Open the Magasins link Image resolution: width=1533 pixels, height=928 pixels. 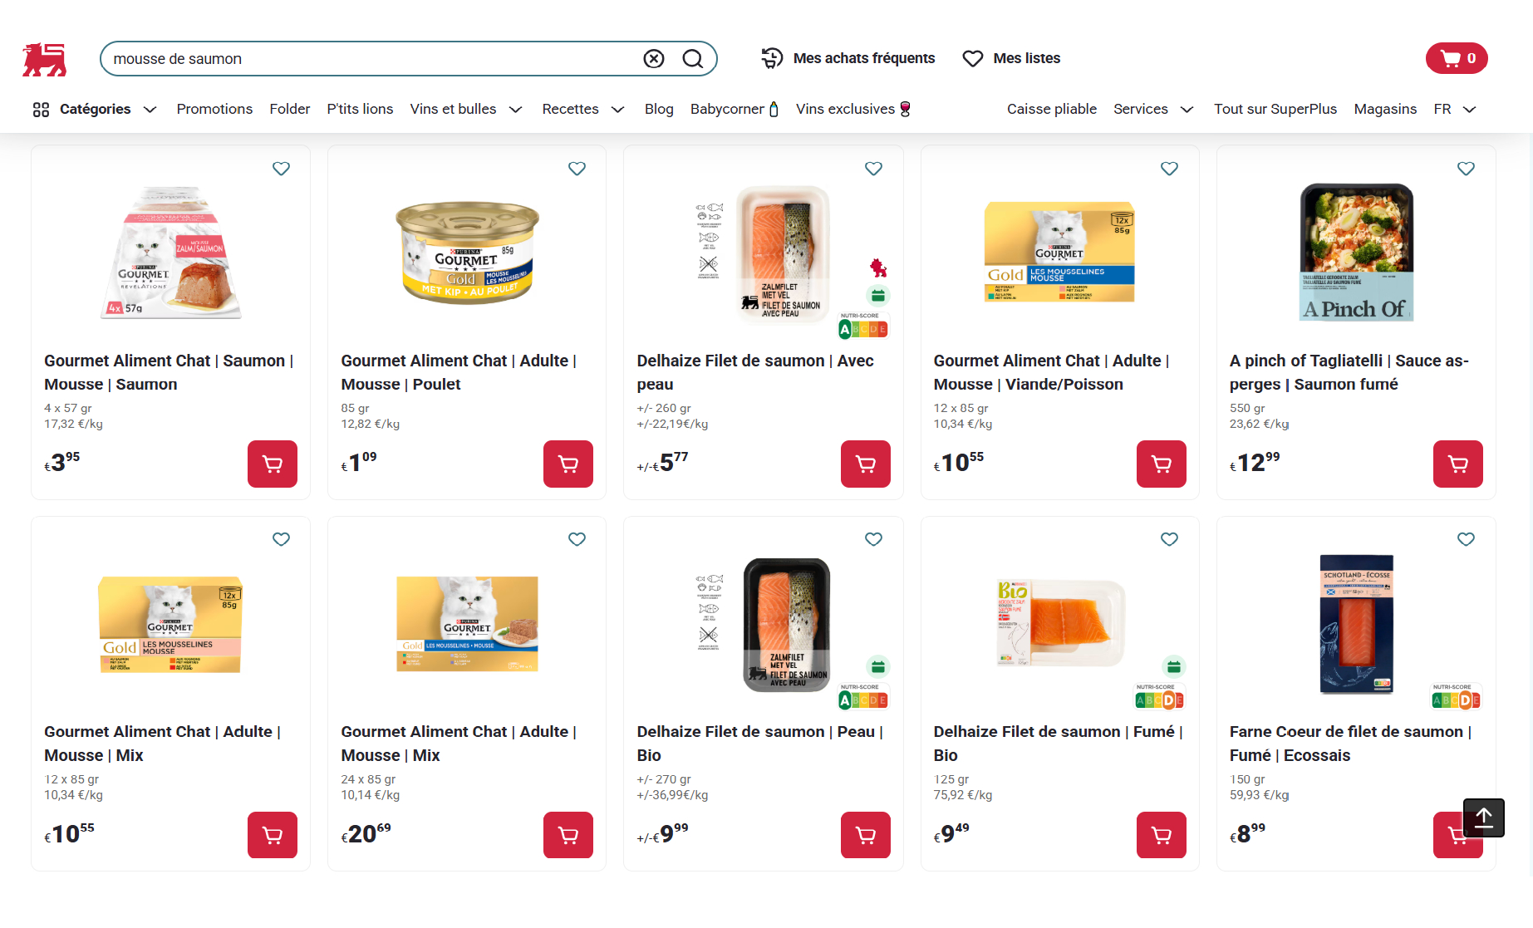click(1385, 109)
